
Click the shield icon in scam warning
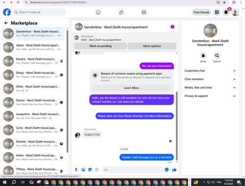(95, 75)
